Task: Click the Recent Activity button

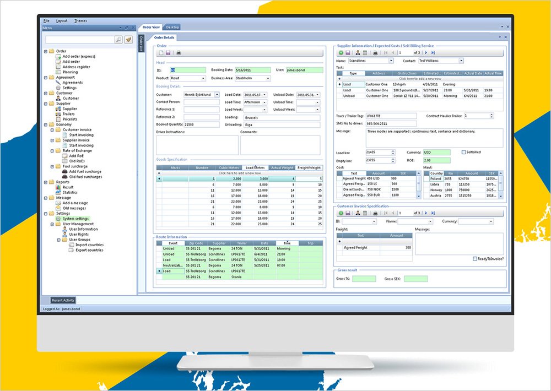Action: pos(63,300)
